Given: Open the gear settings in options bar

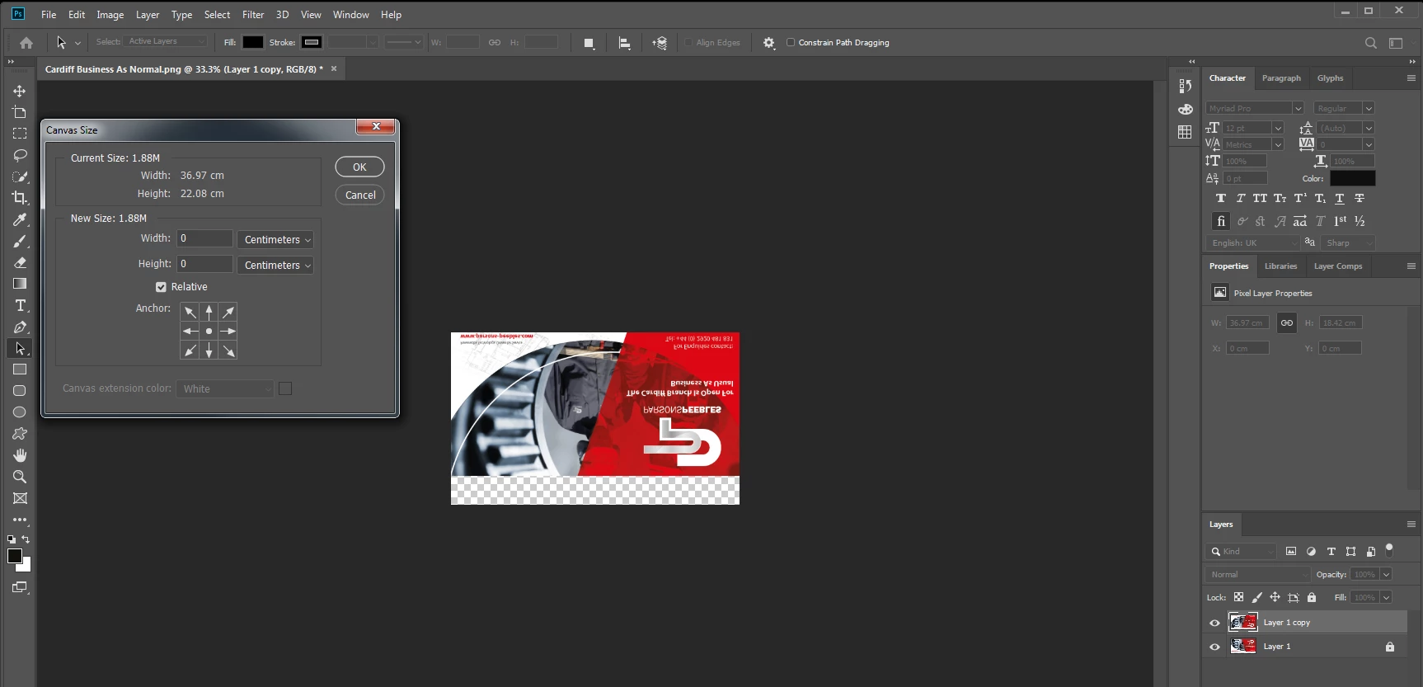Looking at the screenshot, I should [769, 43].
